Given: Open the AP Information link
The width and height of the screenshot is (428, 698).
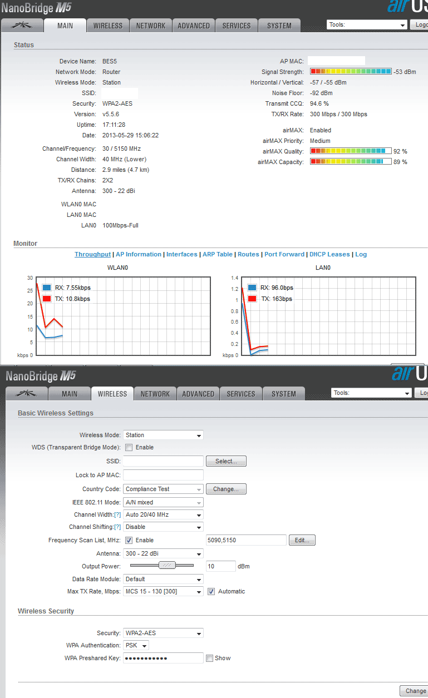Looking at the screenshot, I should point(139,254).
